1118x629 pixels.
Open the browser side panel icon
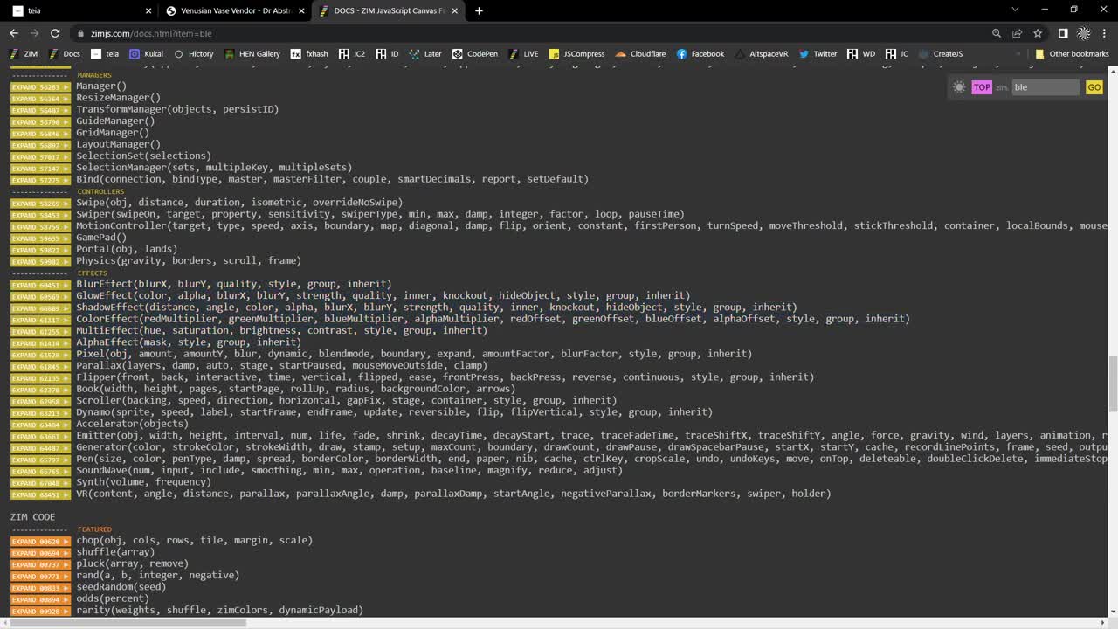point(1063,33)
